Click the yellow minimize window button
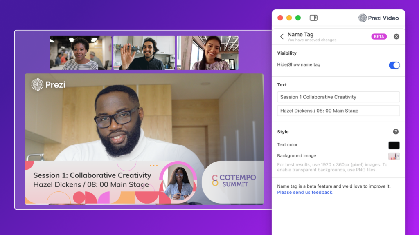This screenshot has height=235, width=419. coord(289,18)
